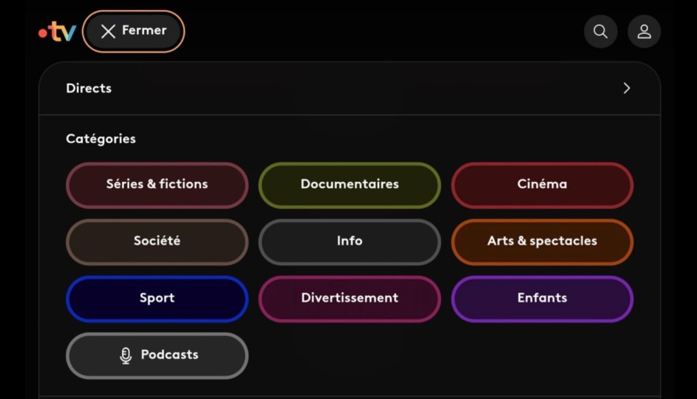
Task: Click the france.tv logo
Action: coord(57,31)
